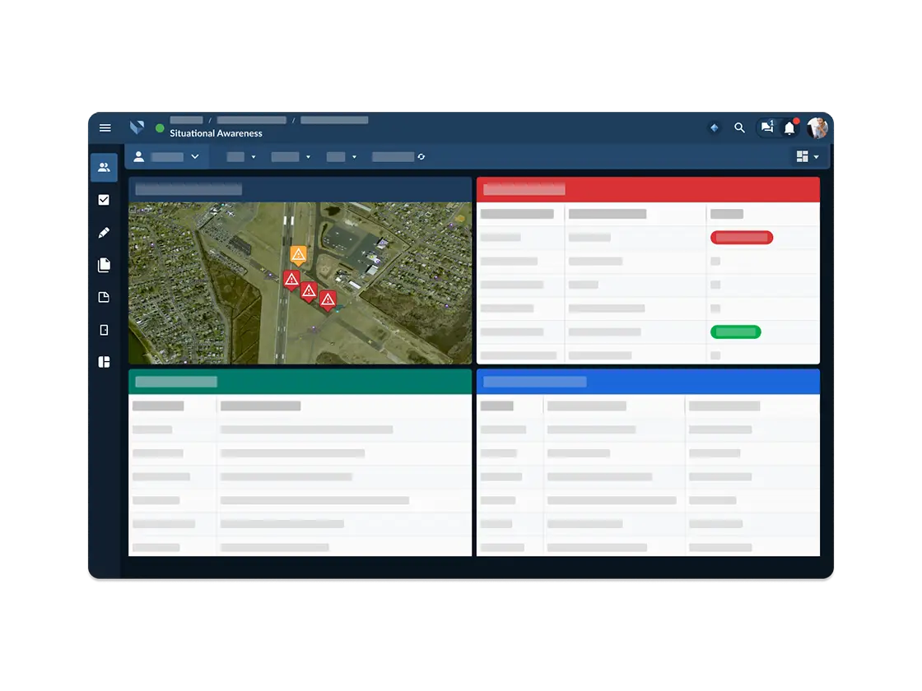
Task: Open the checked-box tasks sidebar icon
Action: [104, 200]
